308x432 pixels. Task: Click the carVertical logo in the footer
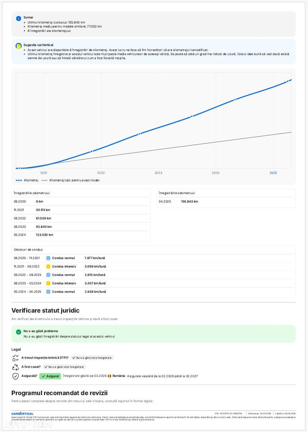[22, 413]
